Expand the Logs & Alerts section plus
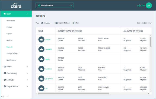 [x=27, y=86]
